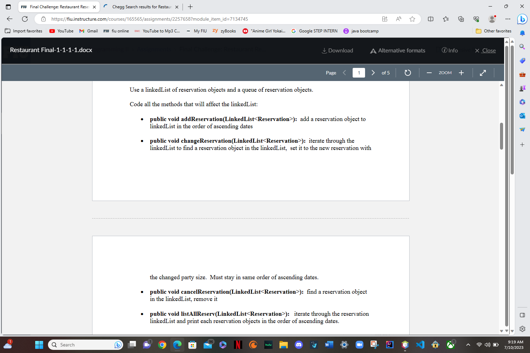Open the Settings and more menu
Viewport: 530px width, 353px height.
[x=508, y=19]
